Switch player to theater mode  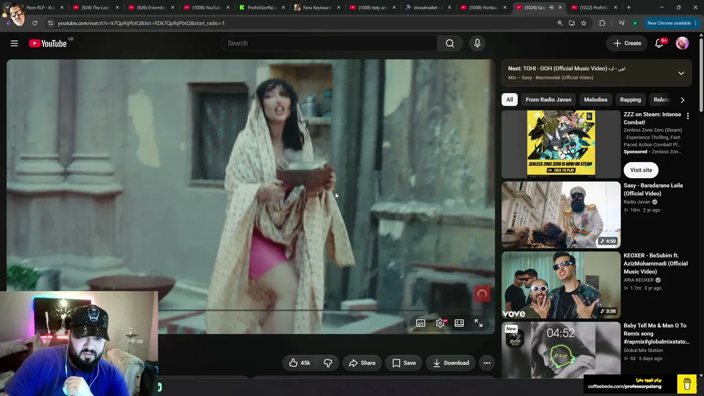[x=459, y=323]
